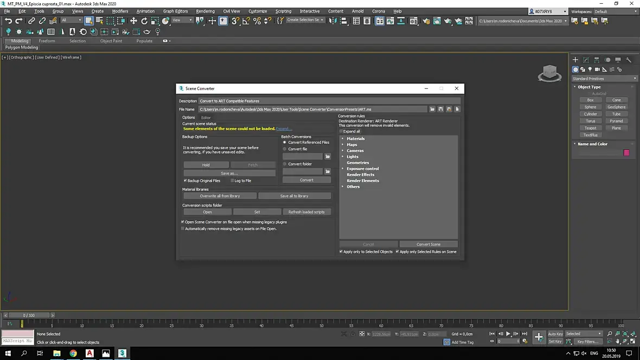Open the Modify tab in the command panel

coord(586,60)
